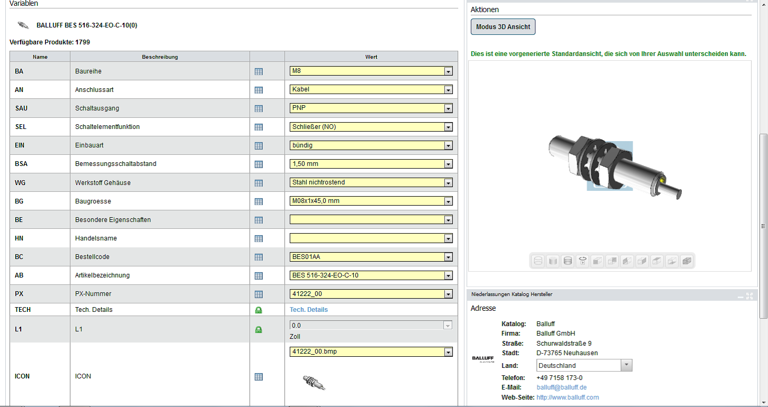Switch to the cube view with back face shaded
Viewport: 768px width, 407px height.
coord(612,261)
